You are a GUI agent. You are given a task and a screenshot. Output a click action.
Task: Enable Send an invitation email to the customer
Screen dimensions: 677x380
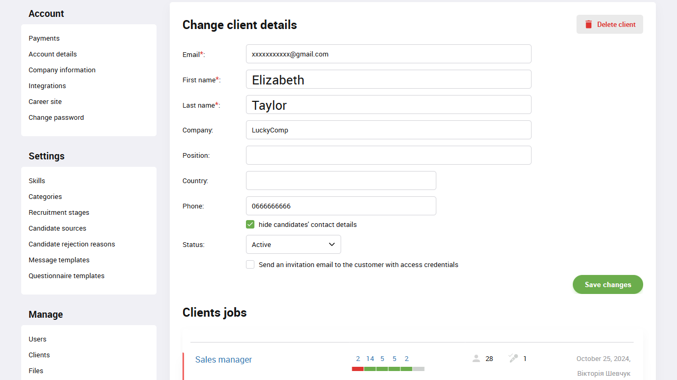click(250, 264)
